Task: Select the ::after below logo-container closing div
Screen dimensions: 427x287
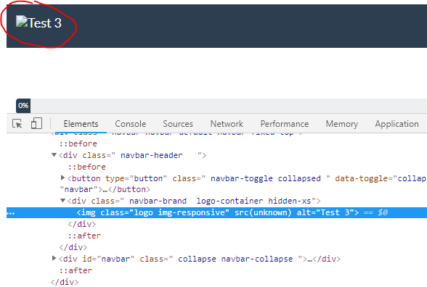Action: pos(84,236)
